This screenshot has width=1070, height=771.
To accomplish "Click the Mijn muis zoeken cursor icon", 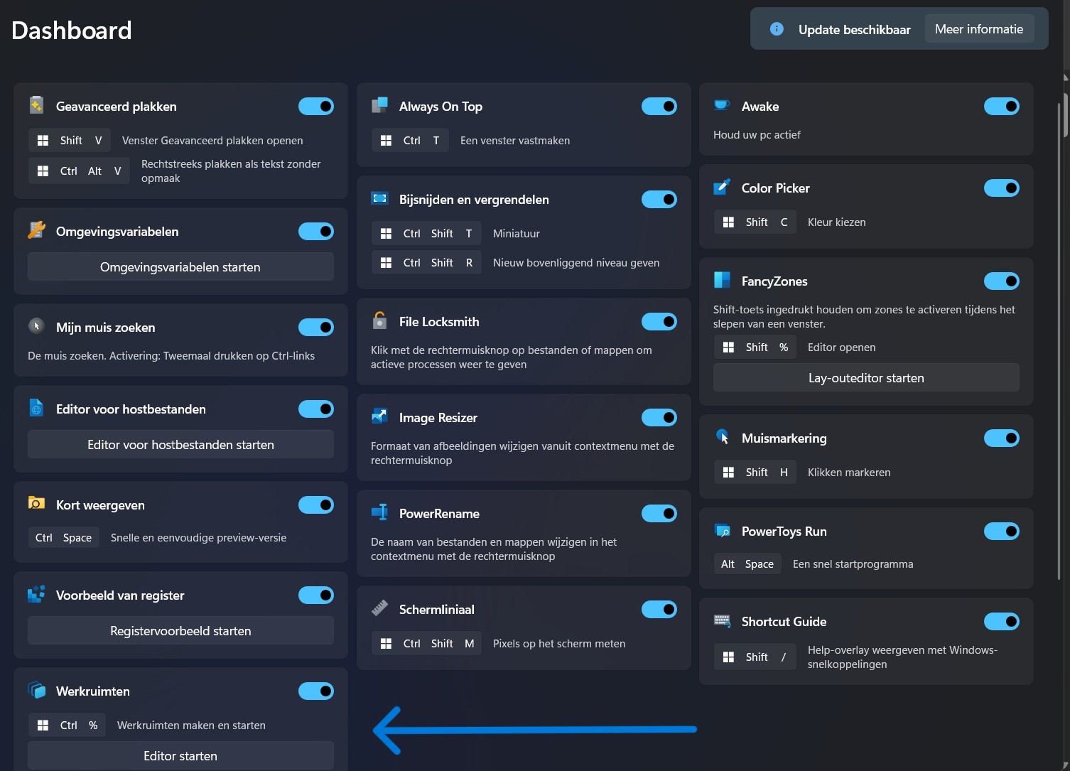I will 36,326.
